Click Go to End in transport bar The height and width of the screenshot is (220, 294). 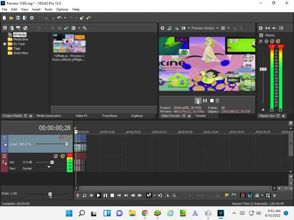point(126,195)
